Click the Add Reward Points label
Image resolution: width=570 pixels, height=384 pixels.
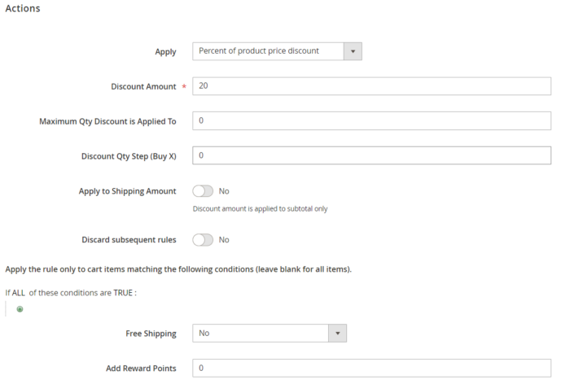click(x=141, y=369)
